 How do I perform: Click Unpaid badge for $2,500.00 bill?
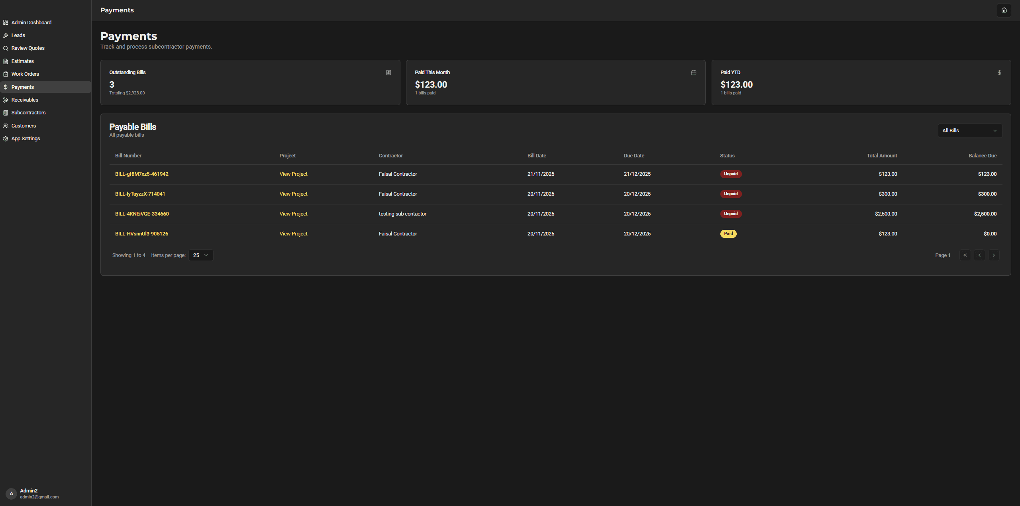tap(731, 214)
